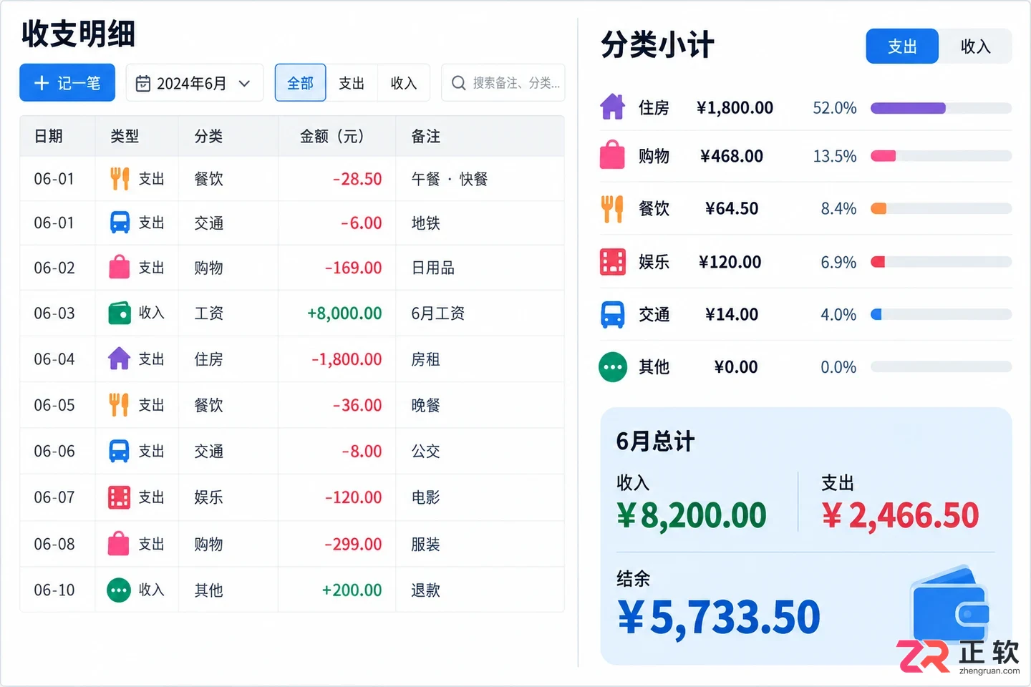Click the wallet icon in 6月工资 row
This screenshot has width=1031, height=687.
coord(120,313)
